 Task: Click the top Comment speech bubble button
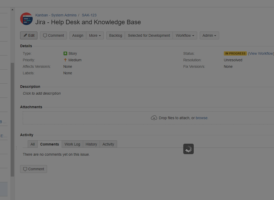click(53, 35)
